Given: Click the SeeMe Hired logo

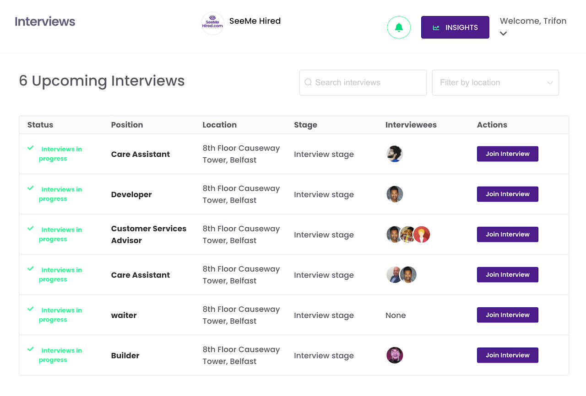Looking at the screenshot, I should [212, 24].
